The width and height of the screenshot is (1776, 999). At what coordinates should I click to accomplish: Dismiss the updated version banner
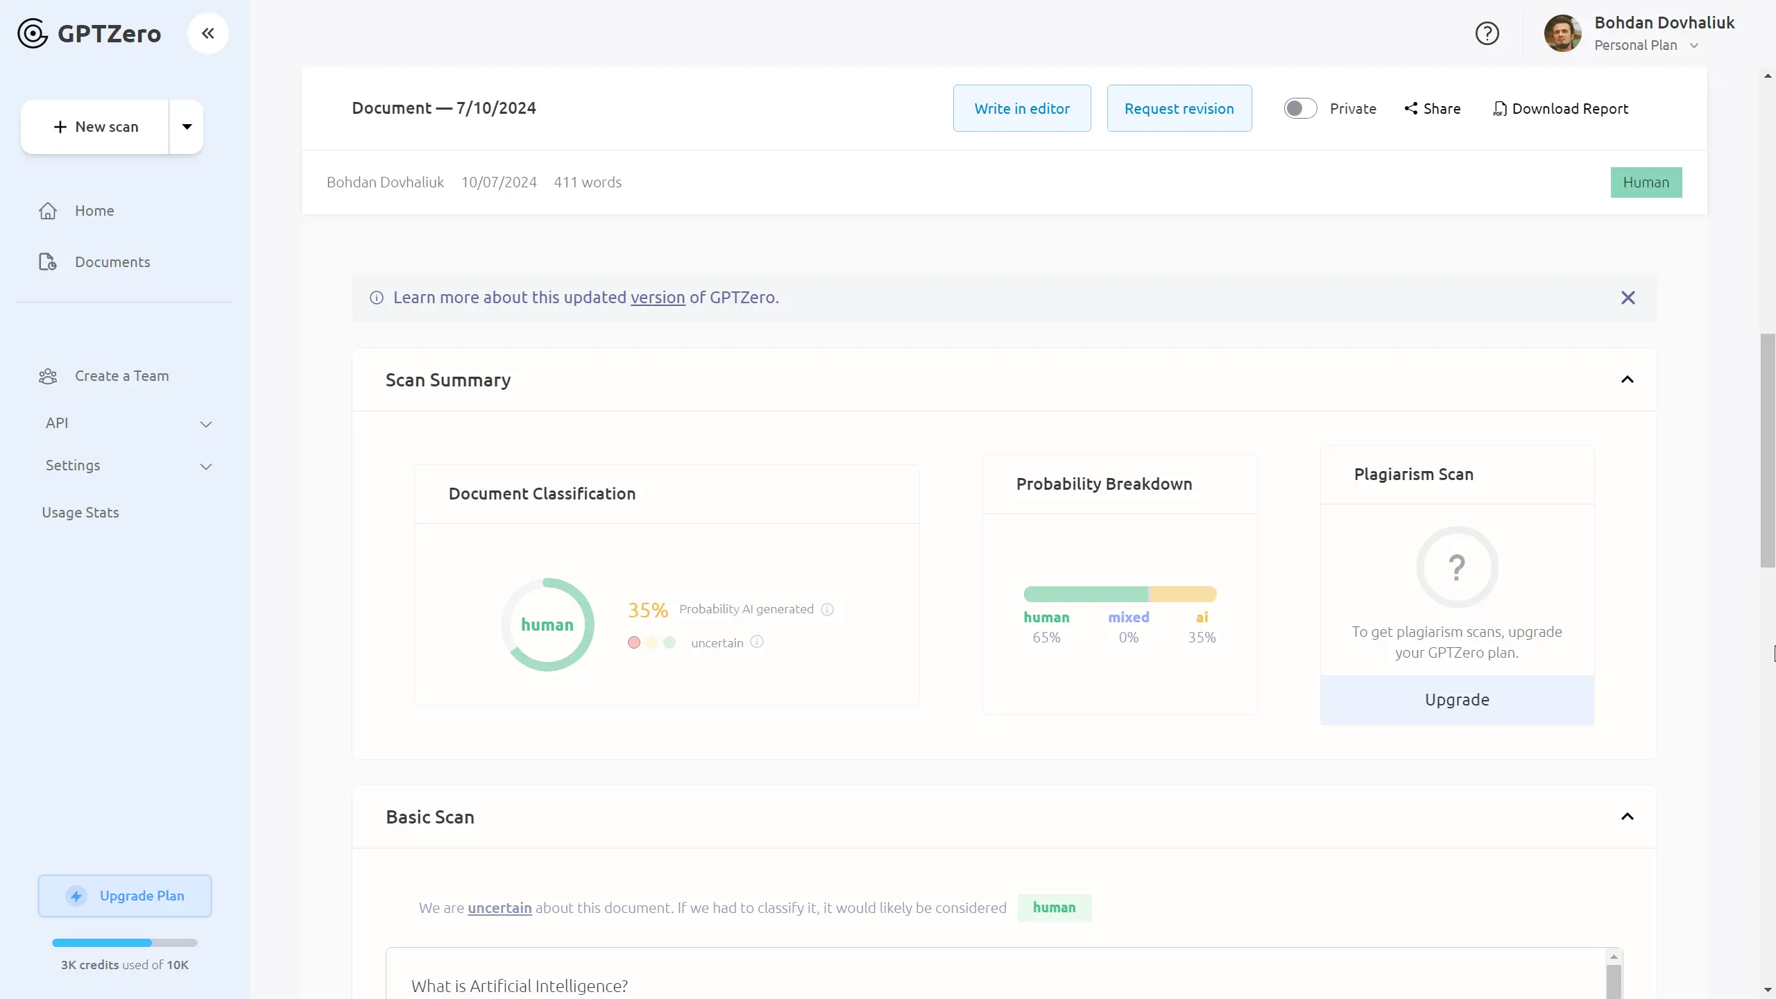1628,298
